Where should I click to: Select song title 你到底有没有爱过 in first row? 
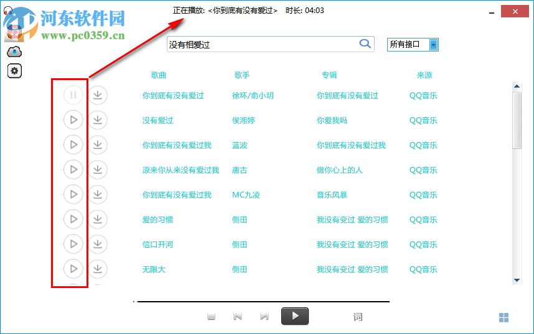click(x=173, y=96)
